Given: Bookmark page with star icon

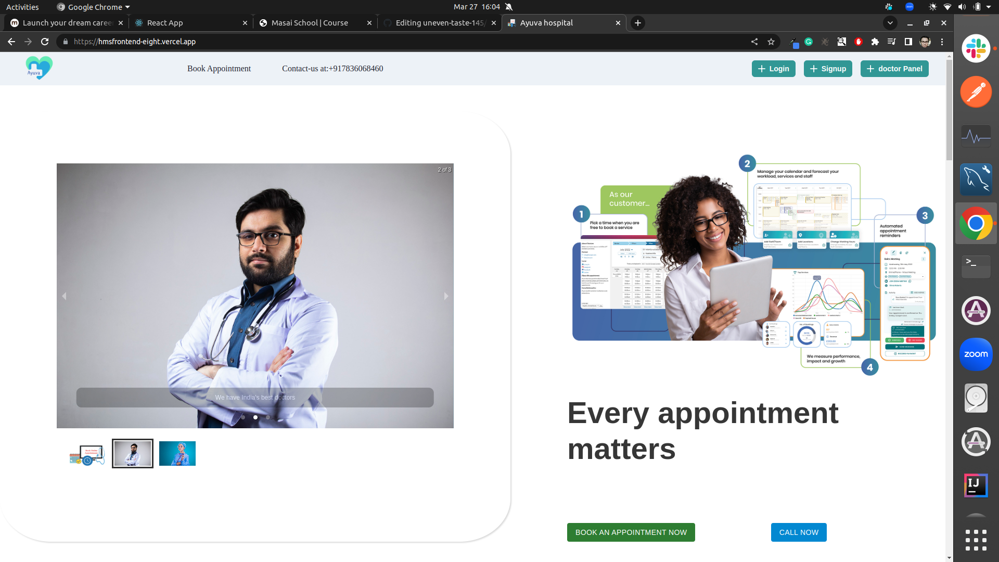Looking at the screenshot, I should tap(771, 42).
